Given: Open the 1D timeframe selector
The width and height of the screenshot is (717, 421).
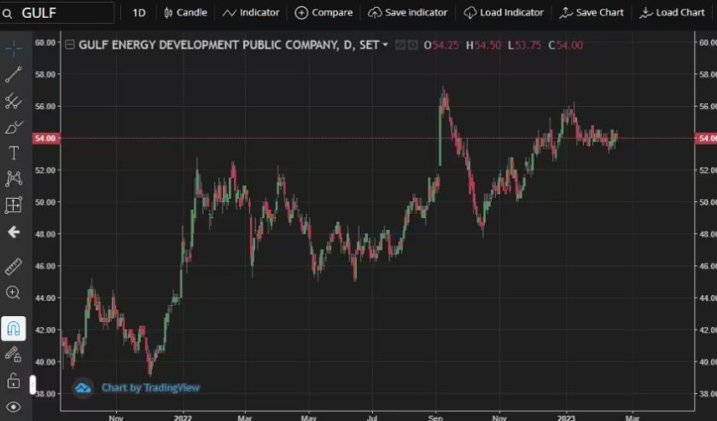Looking at the screenshot, I should (x=139, y=13).
